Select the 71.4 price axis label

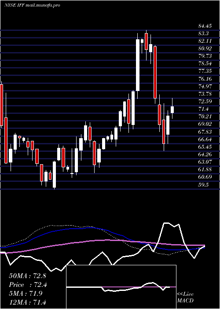point(203,109)
